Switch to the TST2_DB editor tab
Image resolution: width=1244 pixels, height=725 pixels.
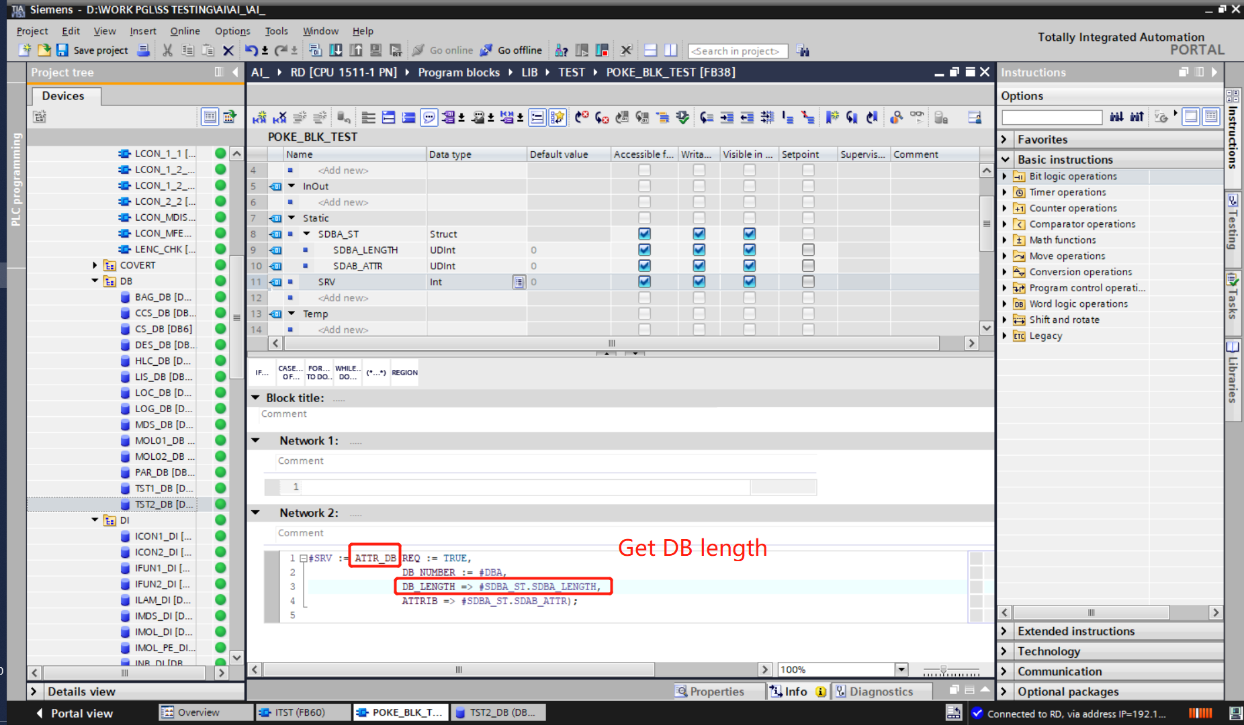(x=497, y=712)
